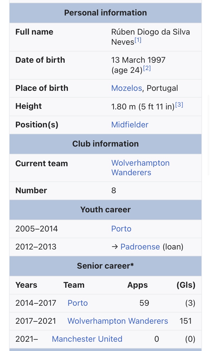Image resolution: width=211 pixels, height=351 pixels.
Task: Open the Mozelos birthplace link
Action: [127, 88]
